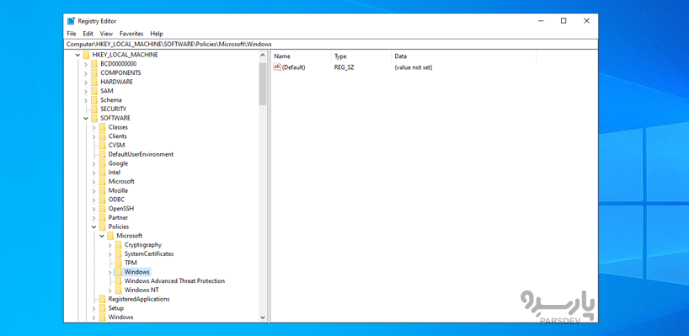Click the selected Windows key folder icon
The image size is (689, 336).
tap(118, 272)
